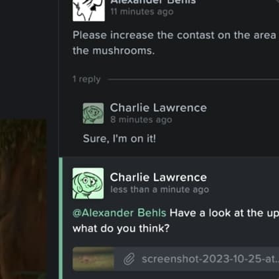Click Charlie Lawrence's small reply avatar
Viewport: 279px width, 279px height.
point(93,113)
